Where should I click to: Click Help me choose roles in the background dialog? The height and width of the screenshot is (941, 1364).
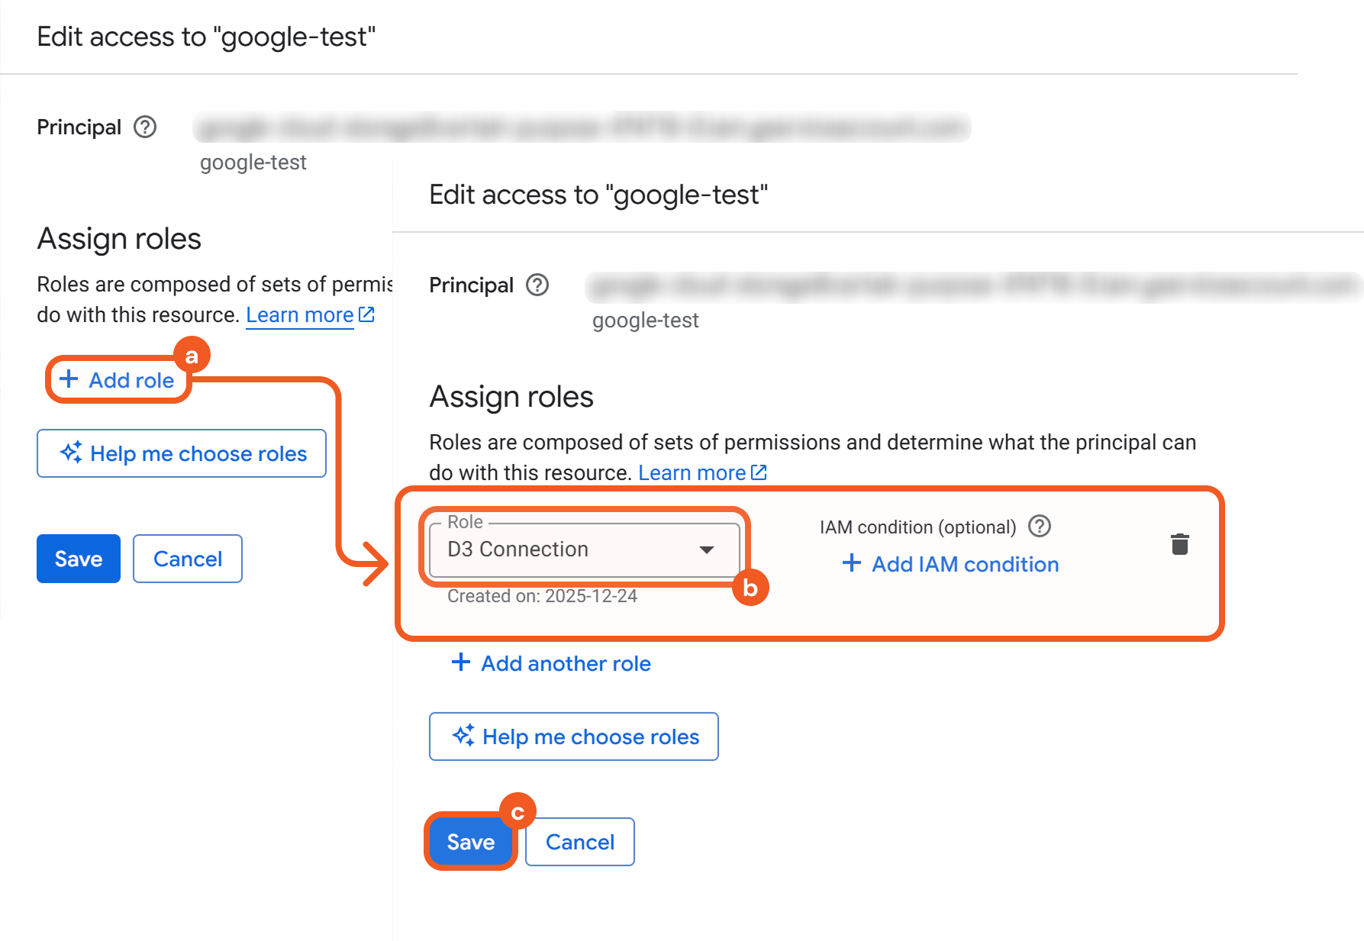click(182, 453)
